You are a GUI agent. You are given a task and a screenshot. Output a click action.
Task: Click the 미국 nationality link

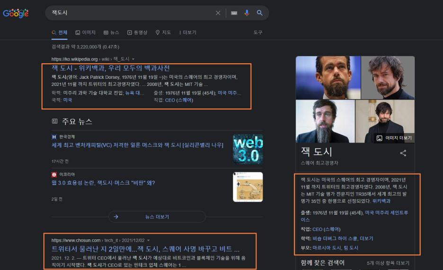(68, 100)
